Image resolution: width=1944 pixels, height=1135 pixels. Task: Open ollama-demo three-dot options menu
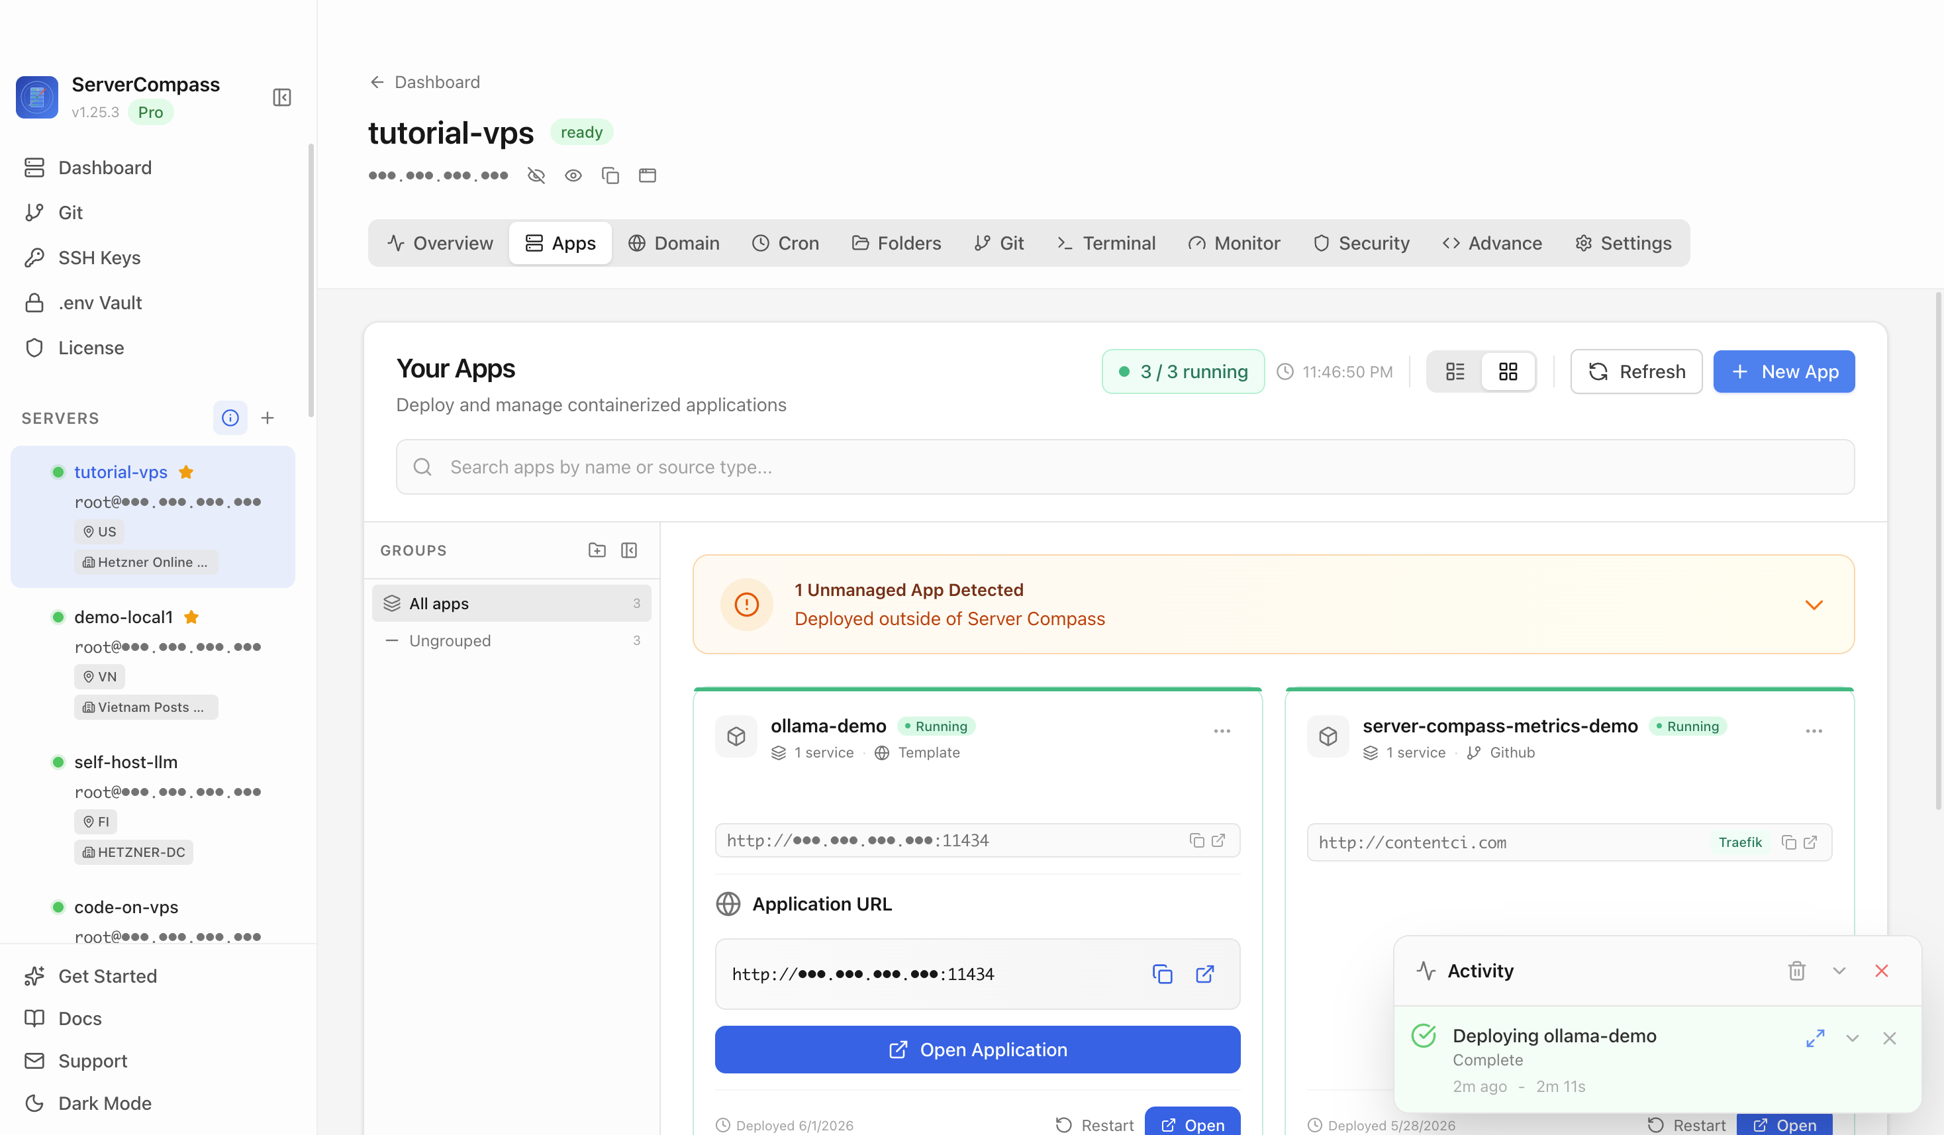coord(1222,732)
